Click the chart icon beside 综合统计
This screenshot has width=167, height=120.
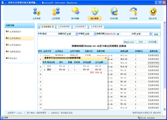[7, 58]
